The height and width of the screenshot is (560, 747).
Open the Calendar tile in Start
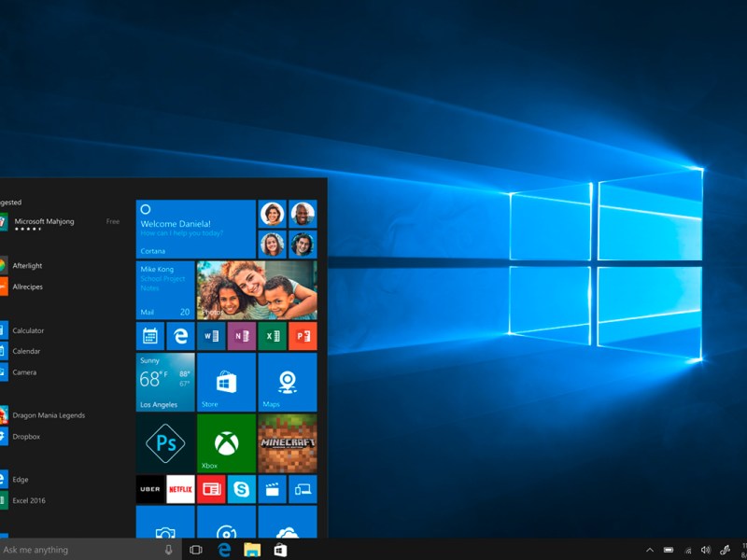pos(150,336)
